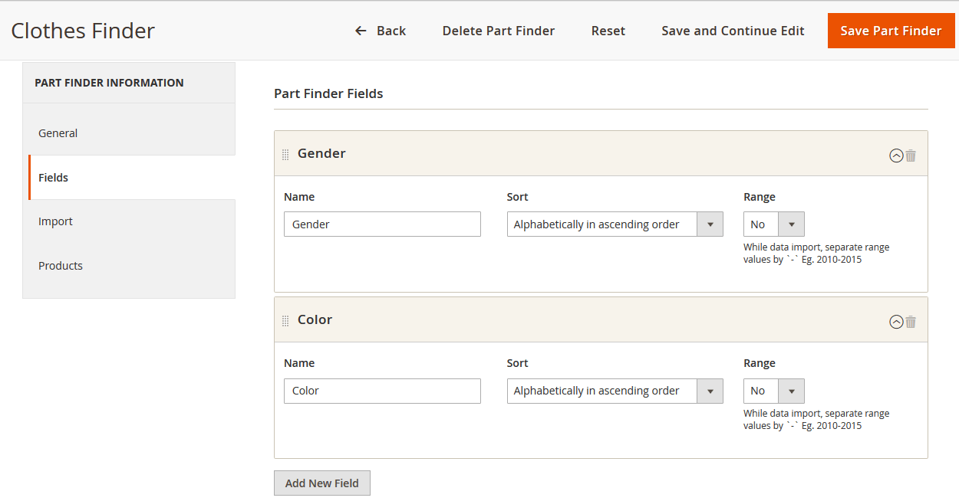Open the Range dropdown for the Gender field
The image size is (959, 501).
pyautogui.click(x=791, y=224)
